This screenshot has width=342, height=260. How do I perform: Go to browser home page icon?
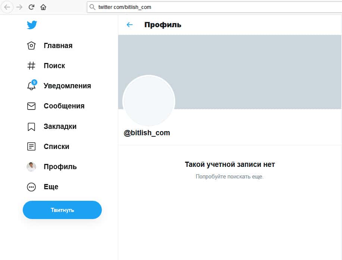tap(43, 7)
